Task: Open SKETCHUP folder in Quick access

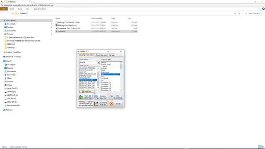Action: tap(11, 44)
